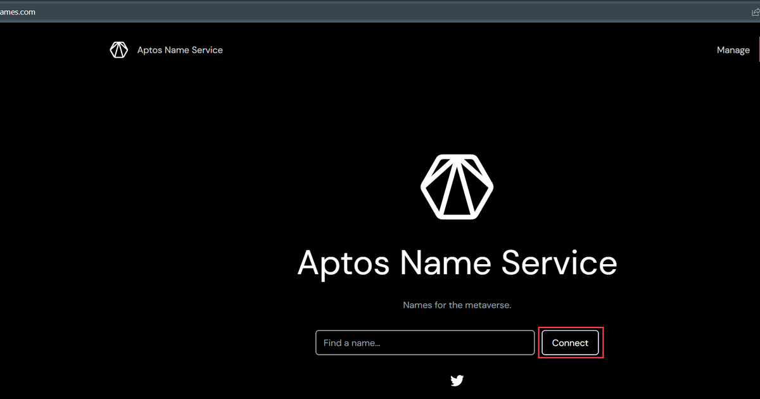The height and width of the screenshot is (399, 760).
Task: Select the browser URL address text
Action: 18,11
